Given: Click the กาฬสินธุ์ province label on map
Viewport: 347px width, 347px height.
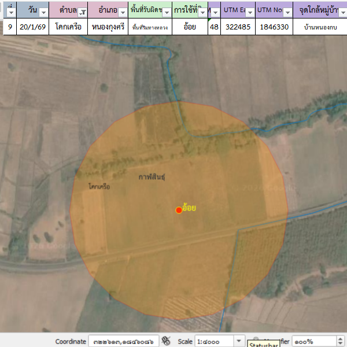Looking at the screenshot, I should click(152, 176).
